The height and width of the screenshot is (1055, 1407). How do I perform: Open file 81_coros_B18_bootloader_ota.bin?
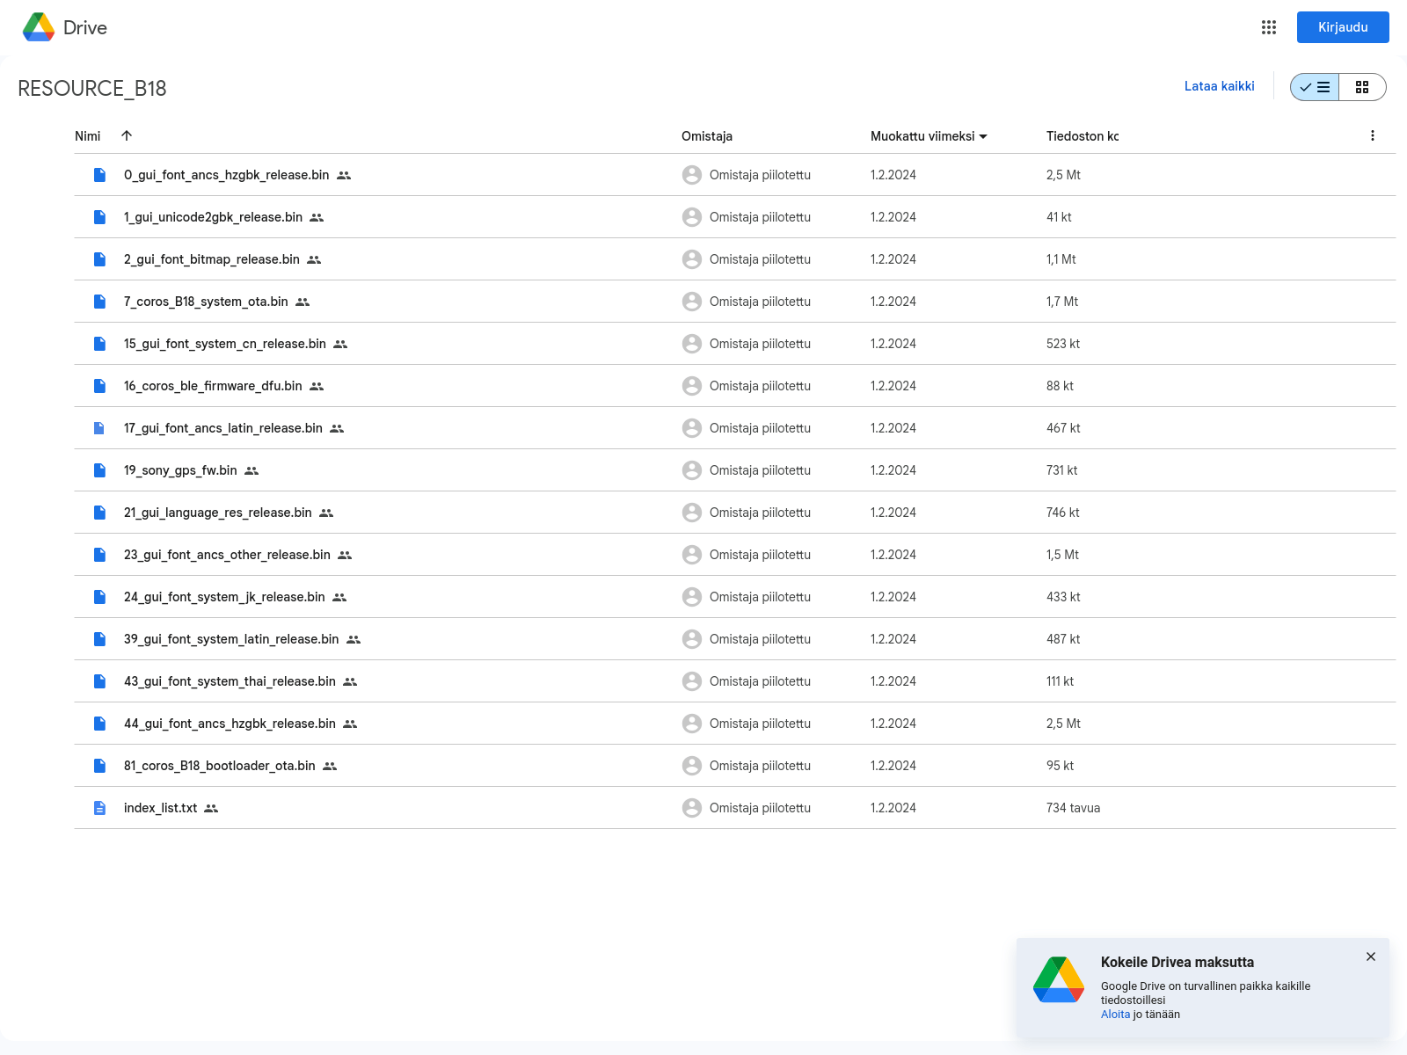pyautogui.click(x=220, y=766)
